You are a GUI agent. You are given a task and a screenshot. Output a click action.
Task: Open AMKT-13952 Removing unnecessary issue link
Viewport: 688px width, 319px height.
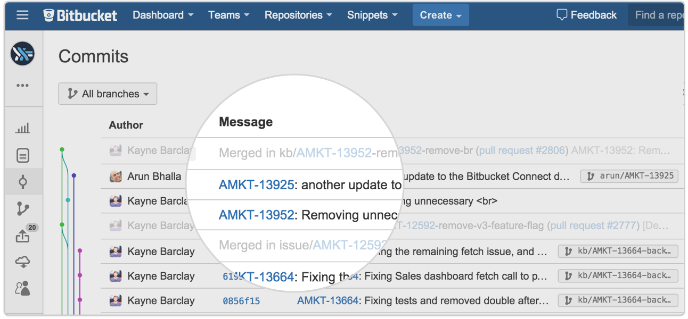[256, 215]
